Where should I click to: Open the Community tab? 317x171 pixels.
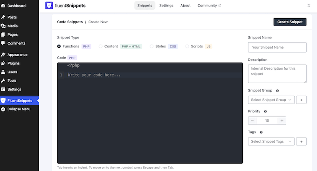pos(209,6)
